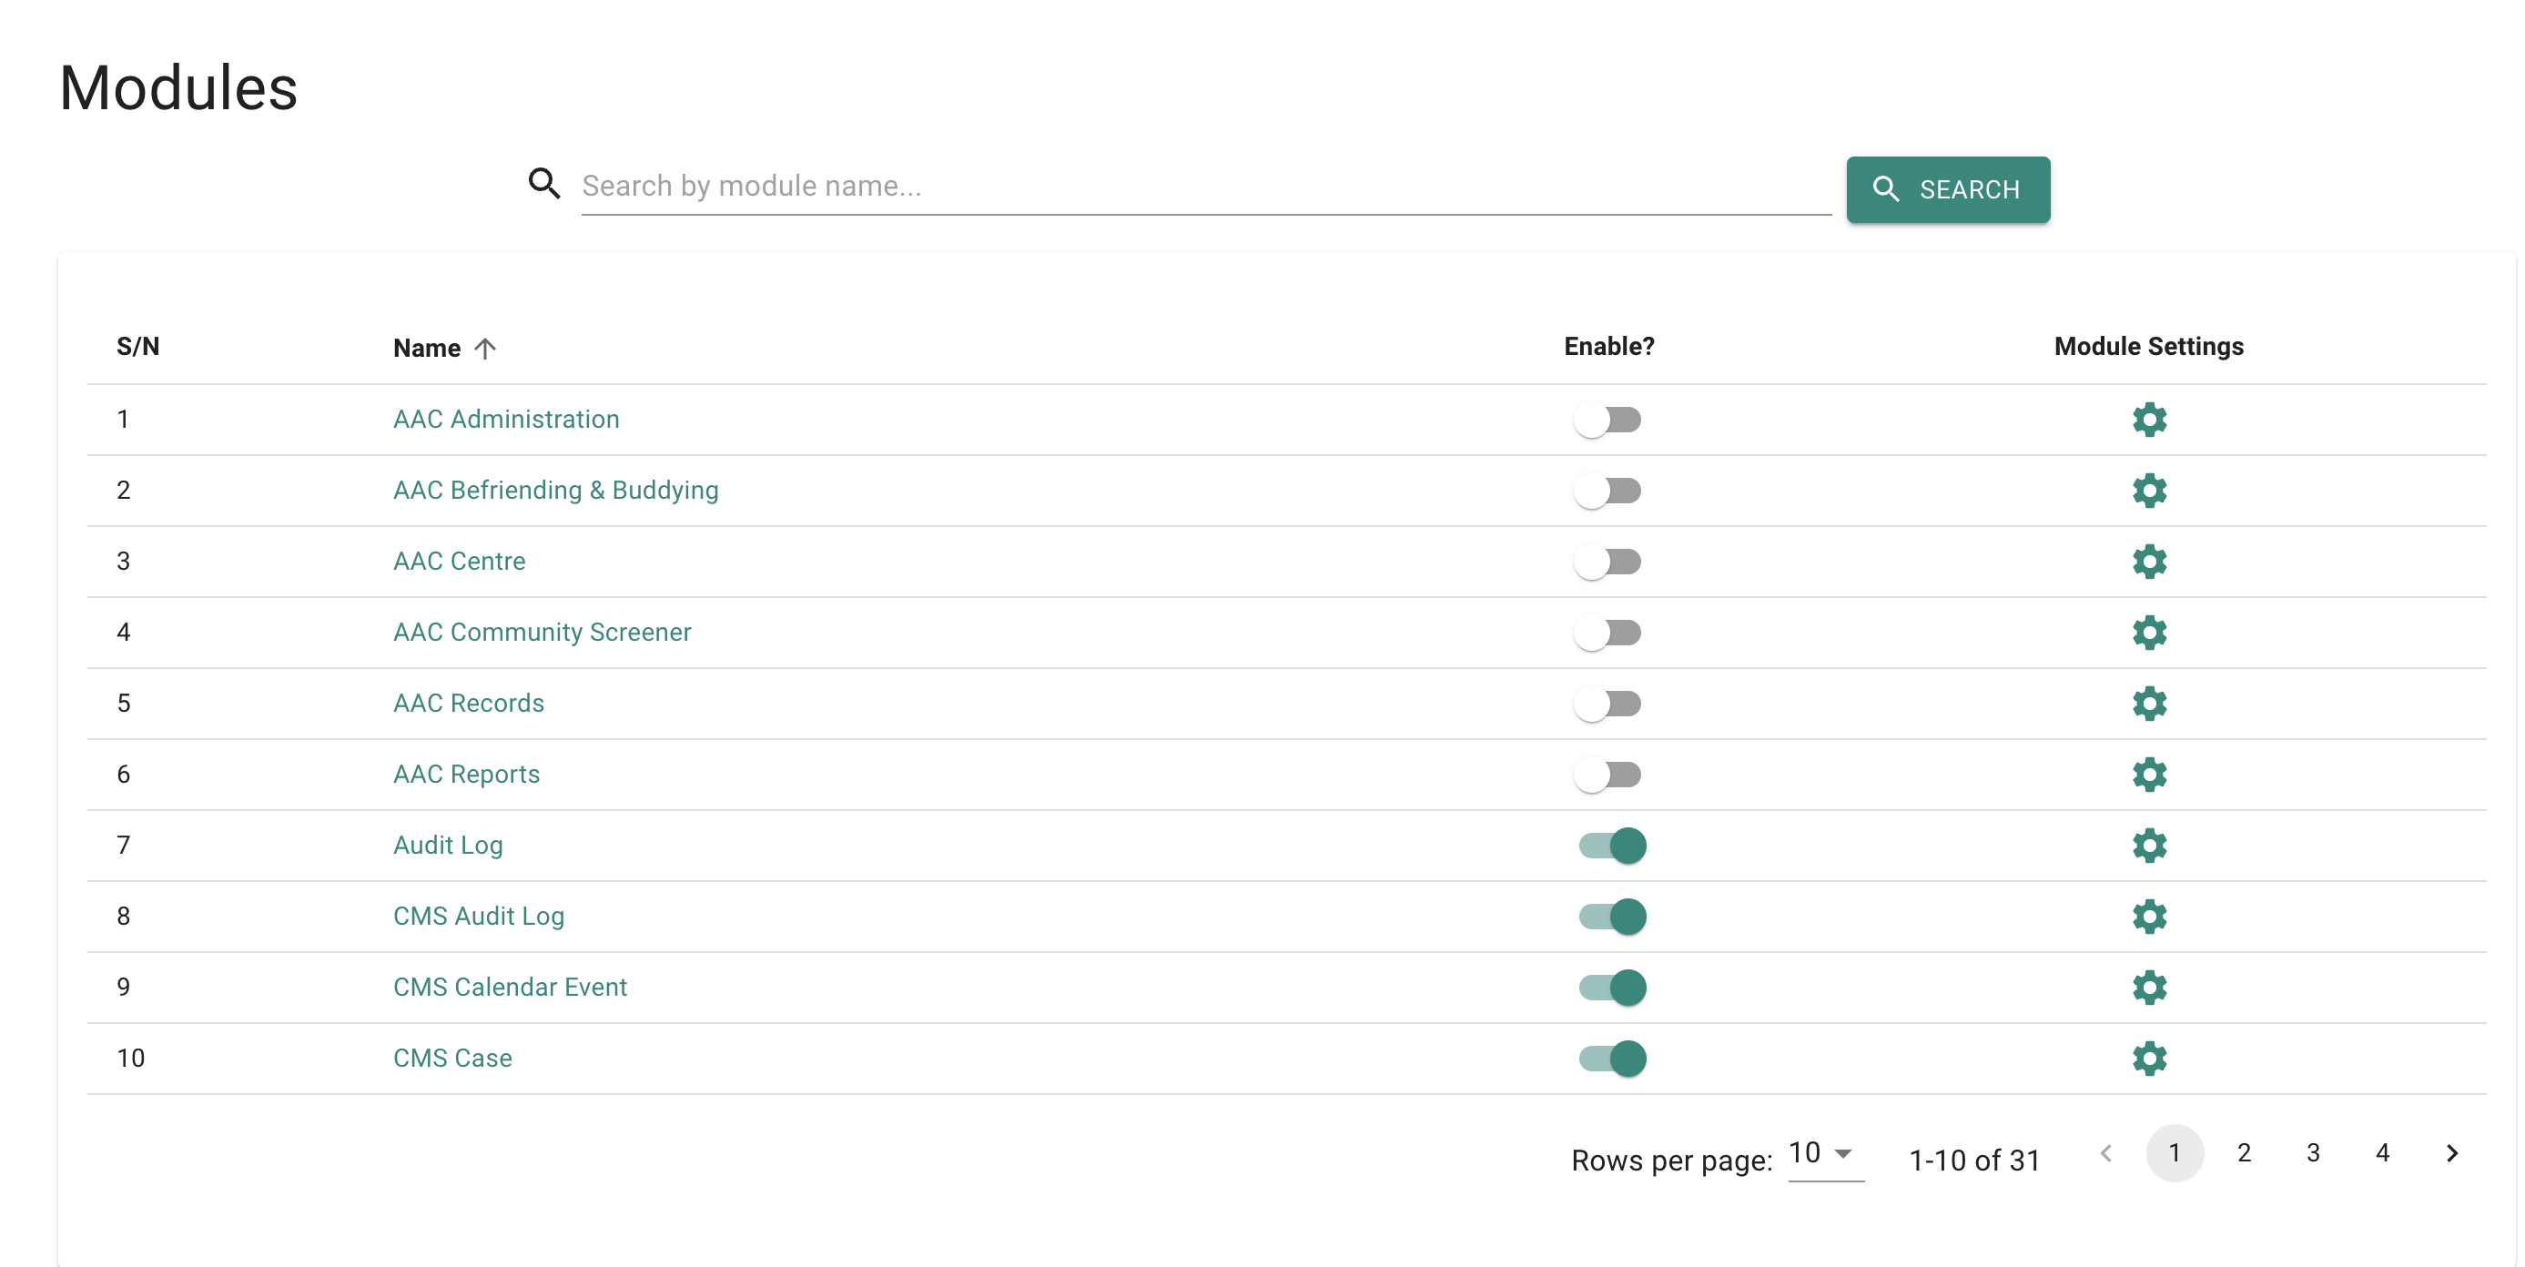The image size is (2525, 1267).
Task: Jump to page 2 in pagination
Action: coord(2244,1153)
